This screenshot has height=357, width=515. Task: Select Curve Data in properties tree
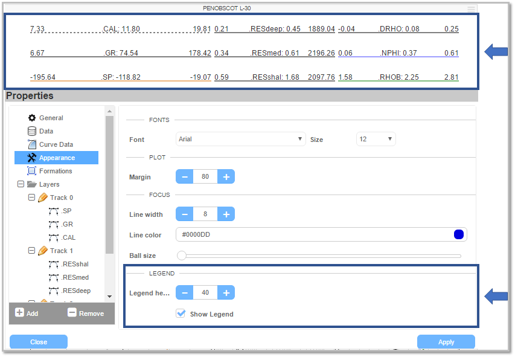56,144
